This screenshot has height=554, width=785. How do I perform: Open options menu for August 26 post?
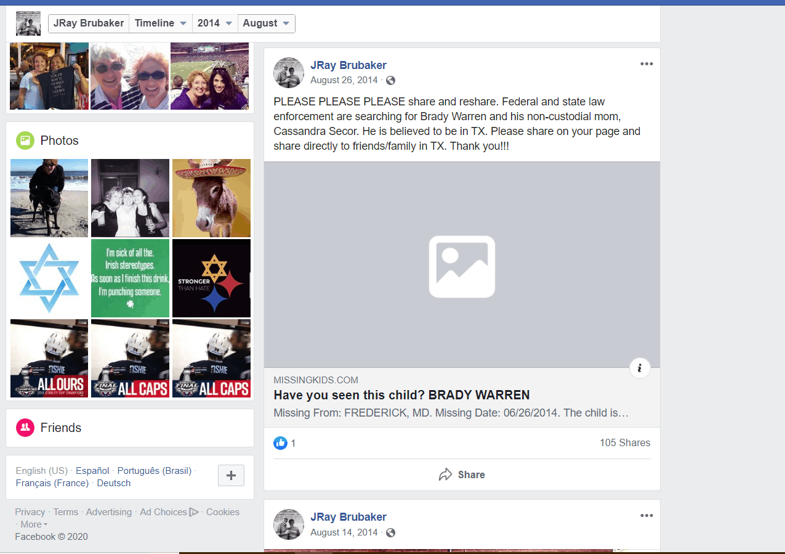click(x=646, y=64)
